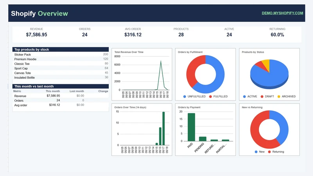
Task: Select the Classic Tee product
Action: point(22,64)
